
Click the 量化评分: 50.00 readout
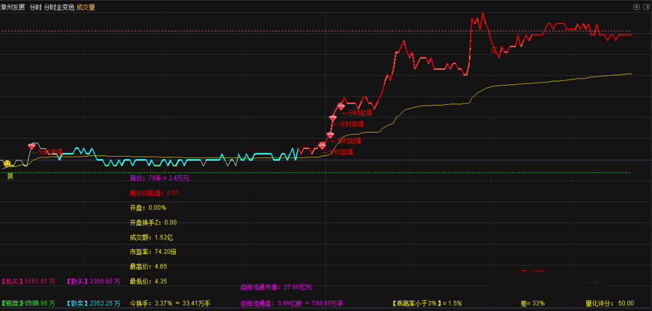point(609,303)
